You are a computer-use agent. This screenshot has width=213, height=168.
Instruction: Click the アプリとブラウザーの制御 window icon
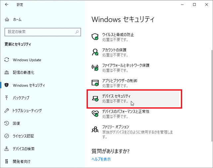pos(95,83)
